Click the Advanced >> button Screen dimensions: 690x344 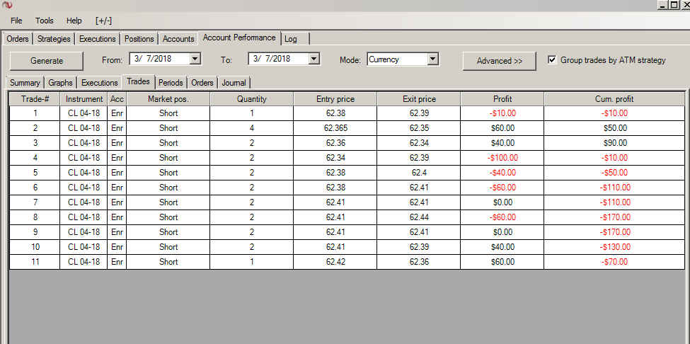pyautogui.click(x=500, y=61)
